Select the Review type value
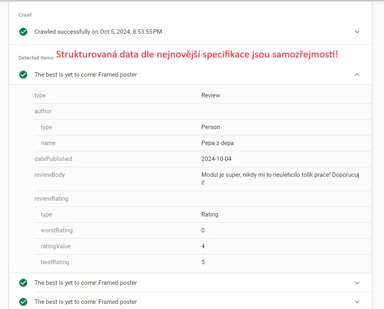384x309 pixels. (x=211, y=95)
